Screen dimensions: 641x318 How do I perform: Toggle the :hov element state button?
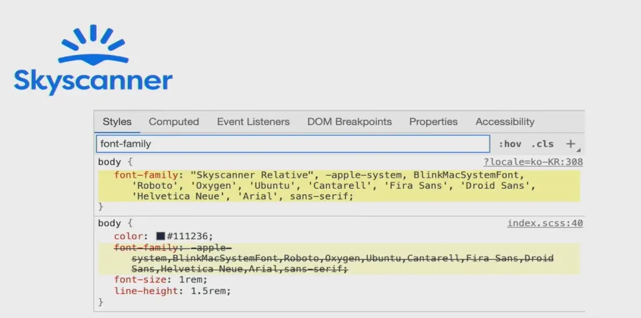510,144
